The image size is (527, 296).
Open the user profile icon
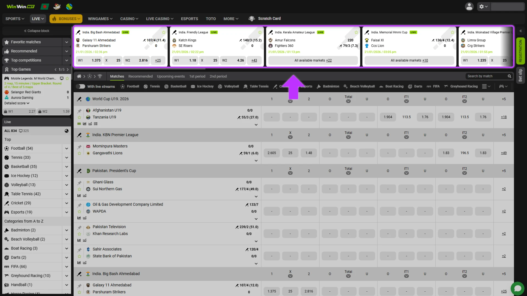tap(469, 7)
